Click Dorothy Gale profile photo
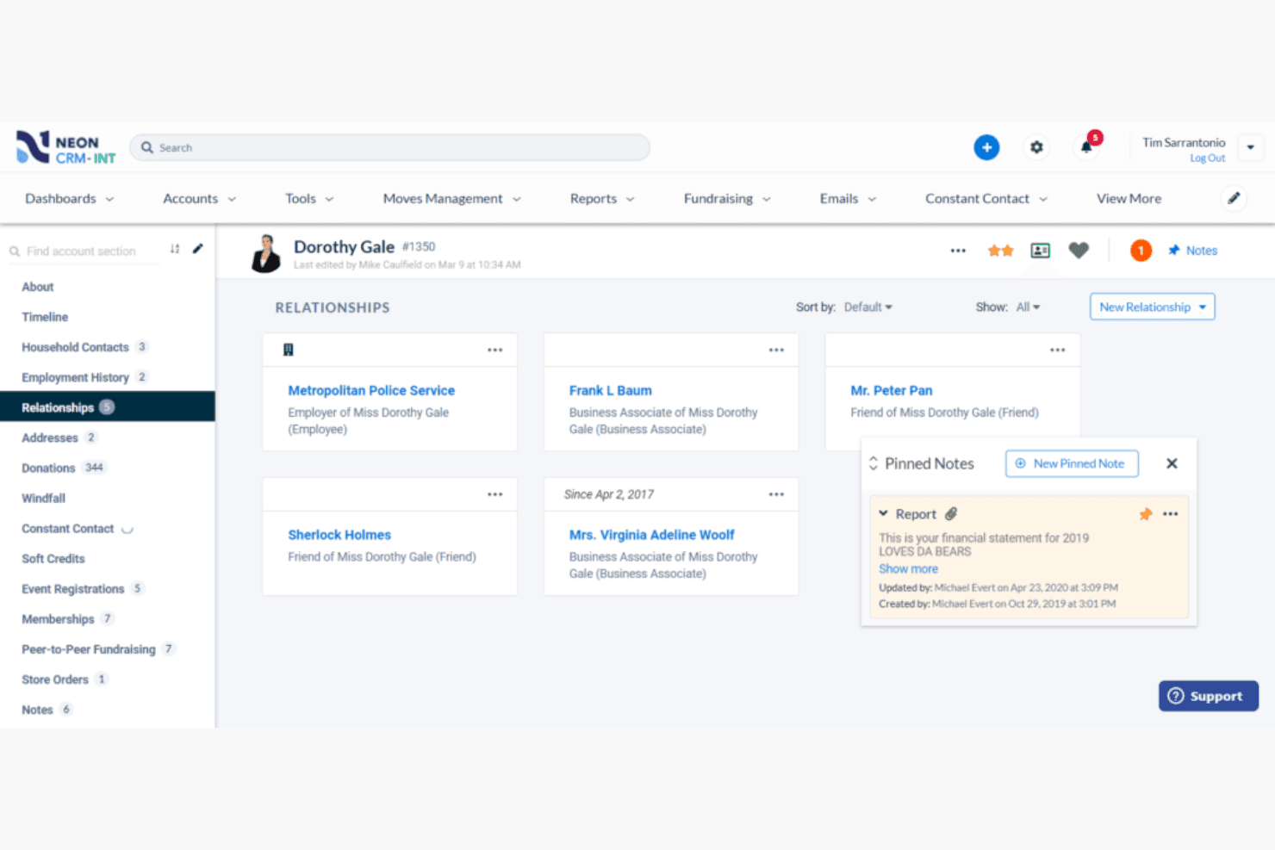Screen dimensions: 1275x850 pyautogui.click(x=266, y=253)
